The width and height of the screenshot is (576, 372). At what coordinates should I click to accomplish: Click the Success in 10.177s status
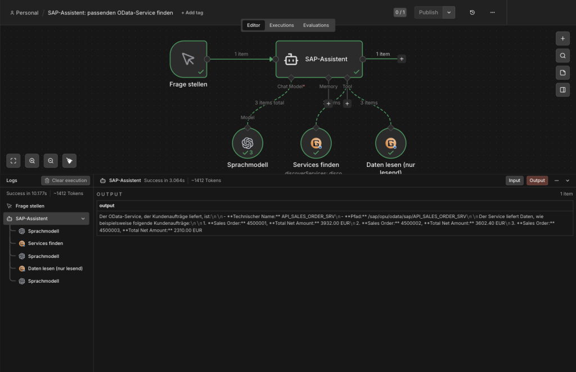pyautogui.click(x=26, y=193)
